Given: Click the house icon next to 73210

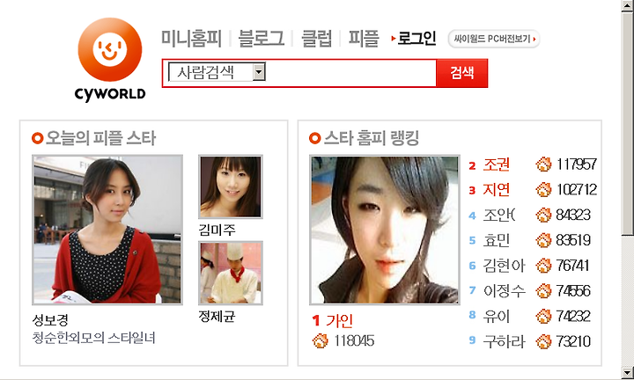Looking at the screenshot, I should [543, 341].
